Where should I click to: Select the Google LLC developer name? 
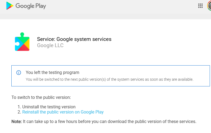click(x=50, y=46)
